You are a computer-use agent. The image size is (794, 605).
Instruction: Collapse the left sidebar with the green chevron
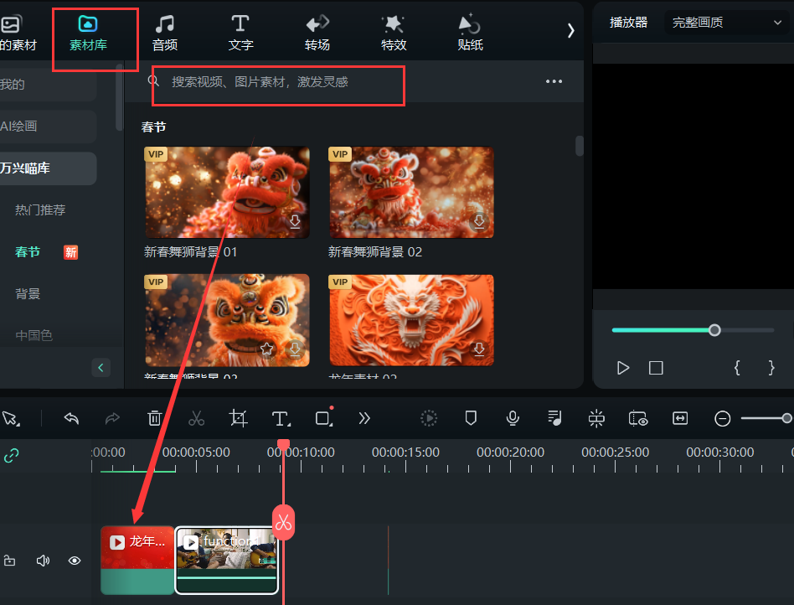tap(101, 367)
